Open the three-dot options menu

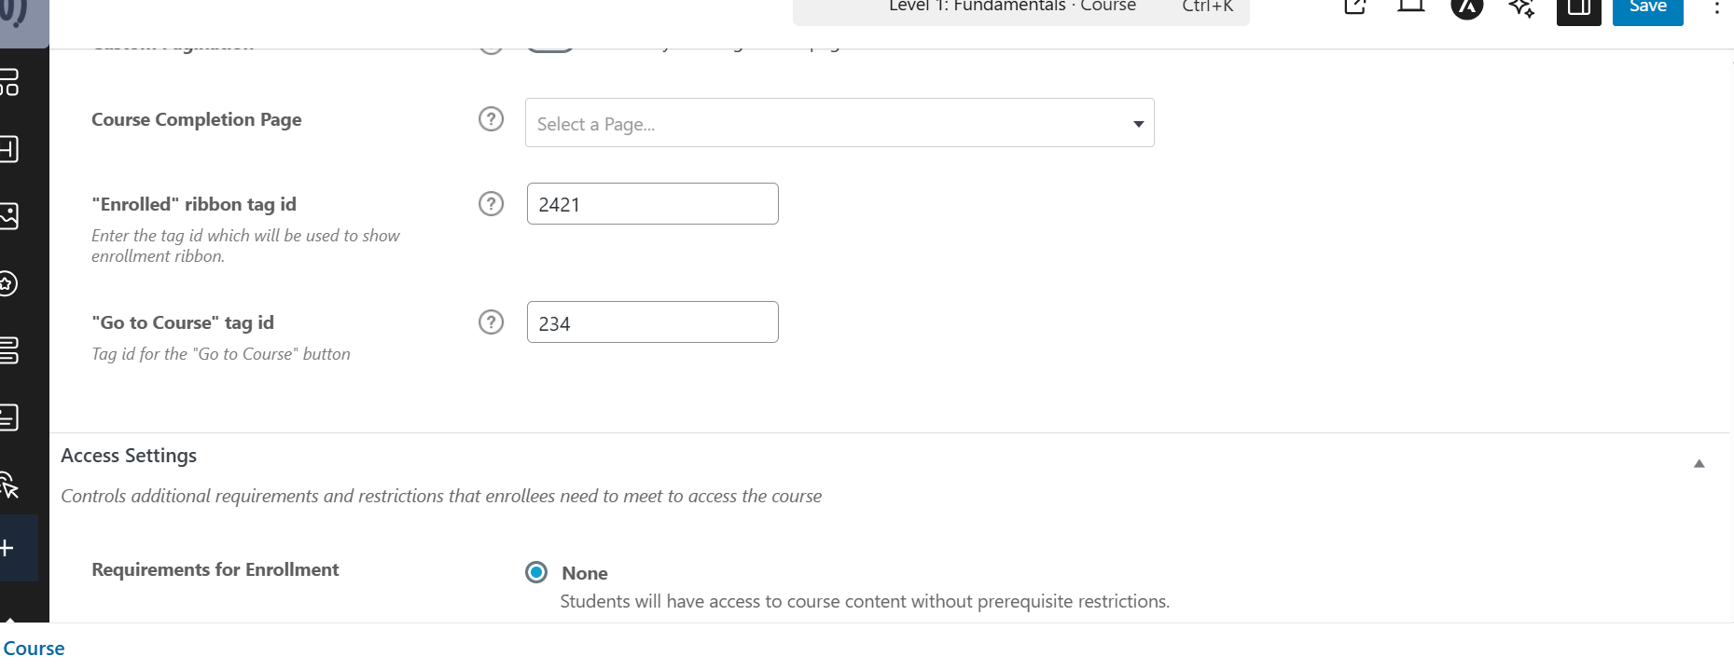coord(1716,8)
